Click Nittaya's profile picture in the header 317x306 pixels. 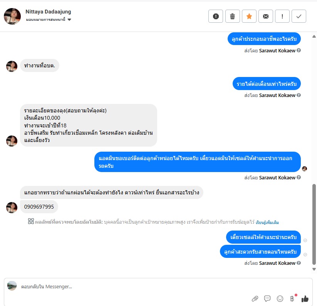point(12,17)
